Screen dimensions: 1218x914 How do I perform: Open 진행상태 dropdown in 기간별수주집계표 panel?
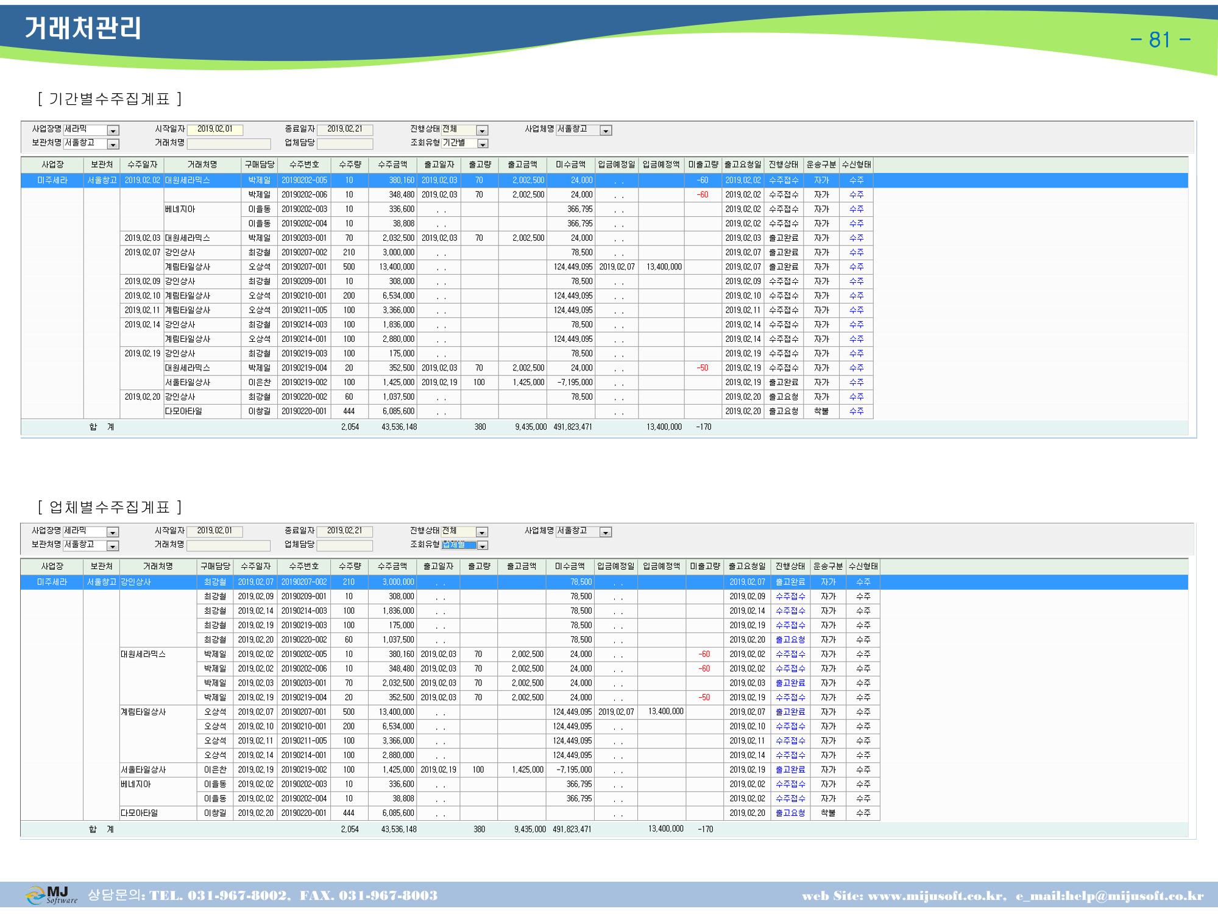click(482, 130)
